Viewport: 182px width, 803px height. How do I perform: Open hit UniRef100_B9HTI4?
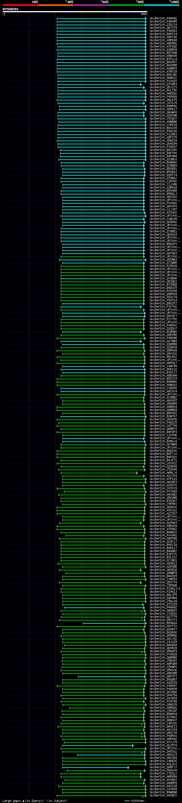(x=163, y=34)
